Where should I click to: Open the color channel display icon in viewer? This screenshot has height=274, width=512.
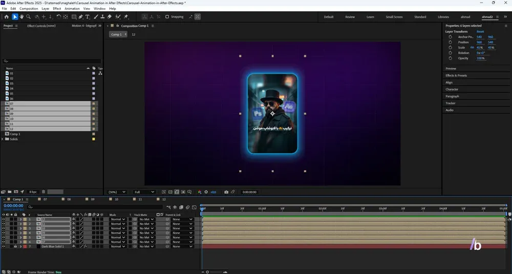[x=200, y=192]
